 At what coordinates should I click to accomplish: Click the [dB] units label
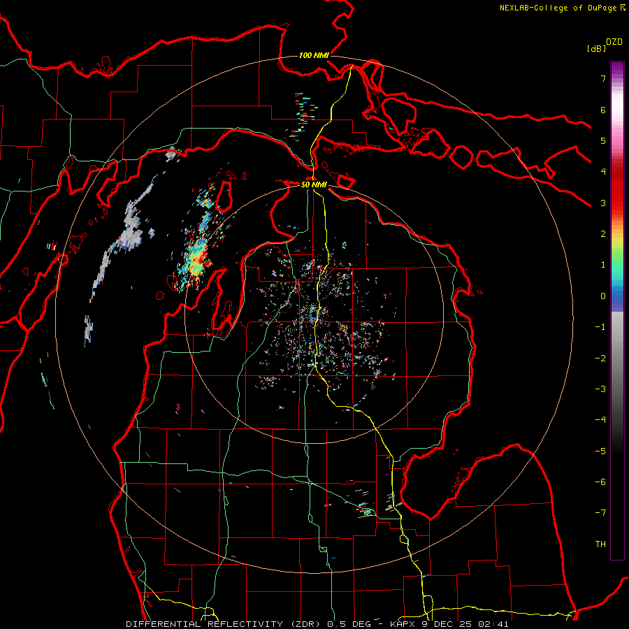pyautogui.click(x=596, y=48)
